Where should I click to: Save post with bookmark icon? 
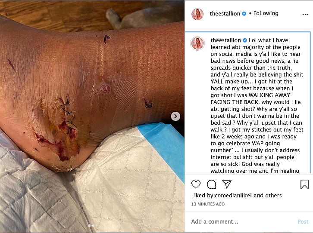tap(305, 184)
